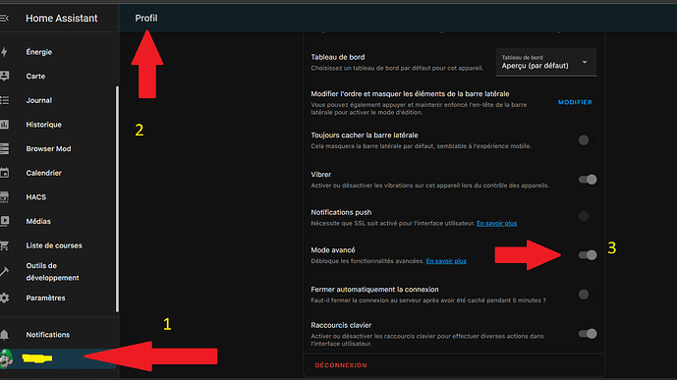Click the developer tools hammer icon
The width and height of the screenshot is (677, 380).
tap(4, 272)
